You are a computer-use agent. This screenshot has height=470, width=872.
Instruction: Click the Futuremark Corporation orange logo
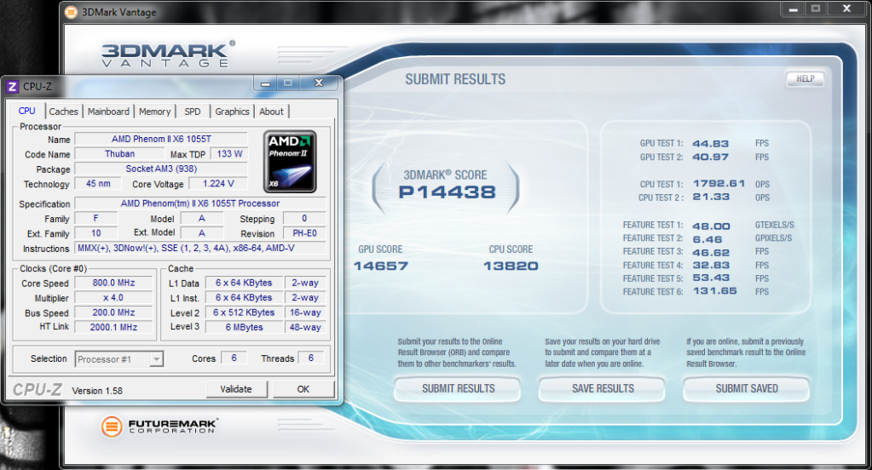pos(111,427)
